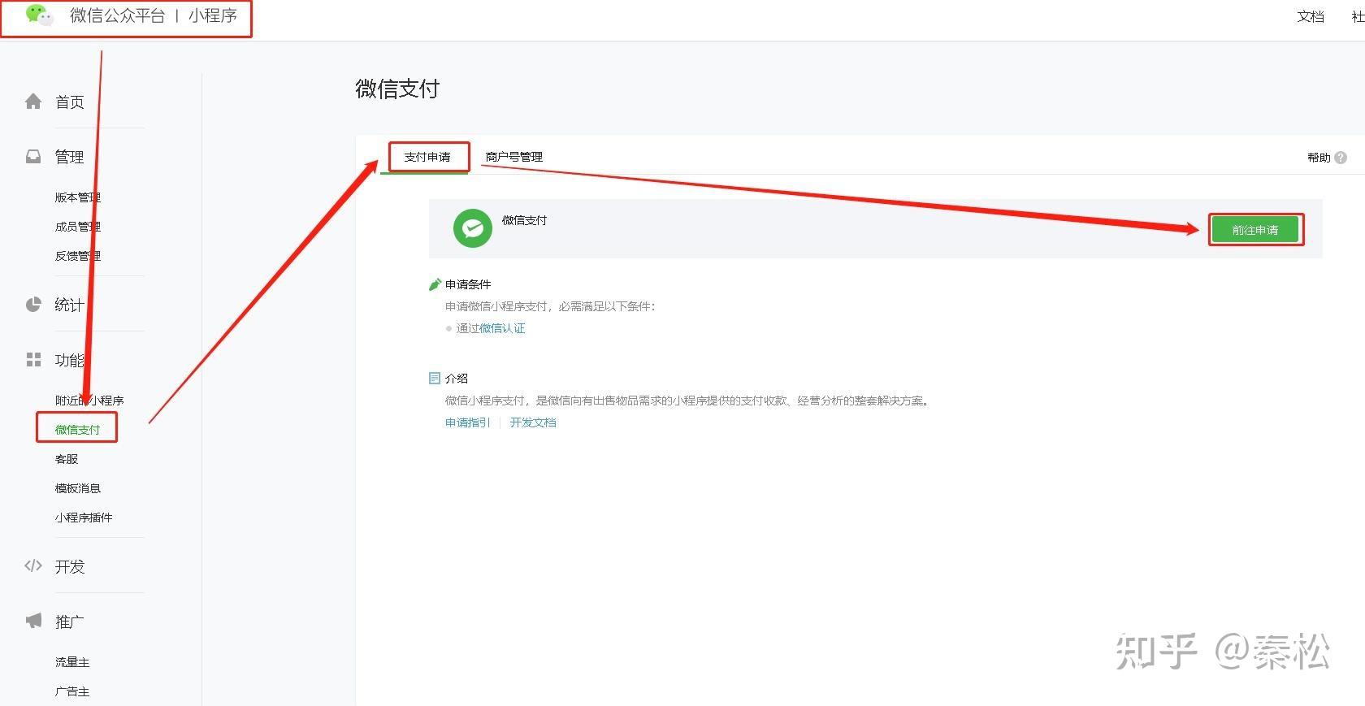Click the 申请条件 heading text
This screenshot has width=1365, height=706.
tap(468, 284)
